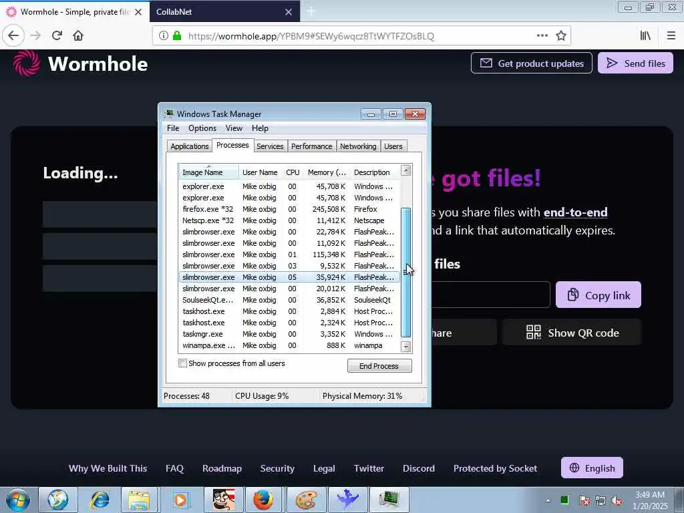Open the Roadmap footer link
The image size is (684, 513).
(222, 468)
